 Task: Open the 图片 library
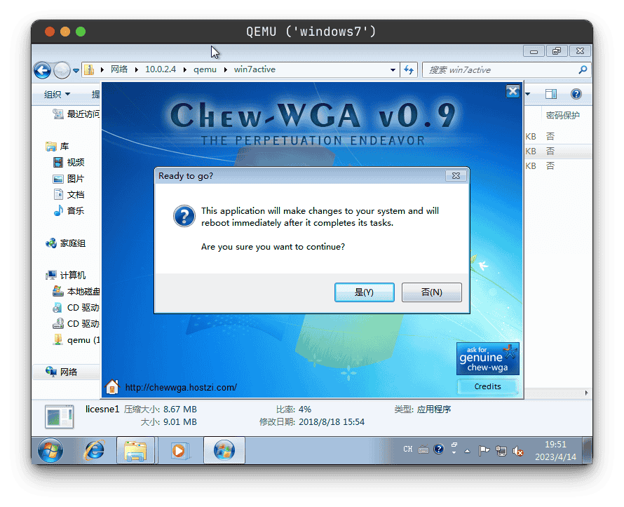pos(69,179)
